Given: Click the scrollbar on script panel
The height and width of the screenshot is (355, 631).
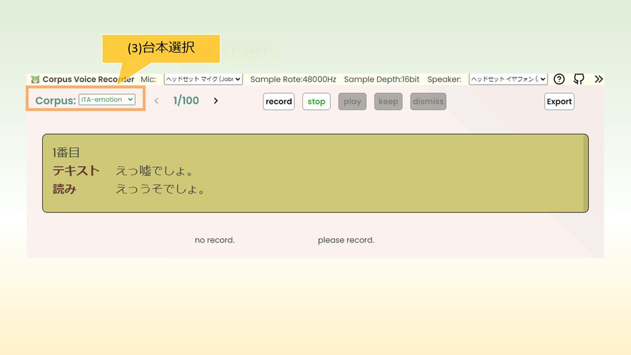Looking at the screenshot, I should click(x=586, y=173).
